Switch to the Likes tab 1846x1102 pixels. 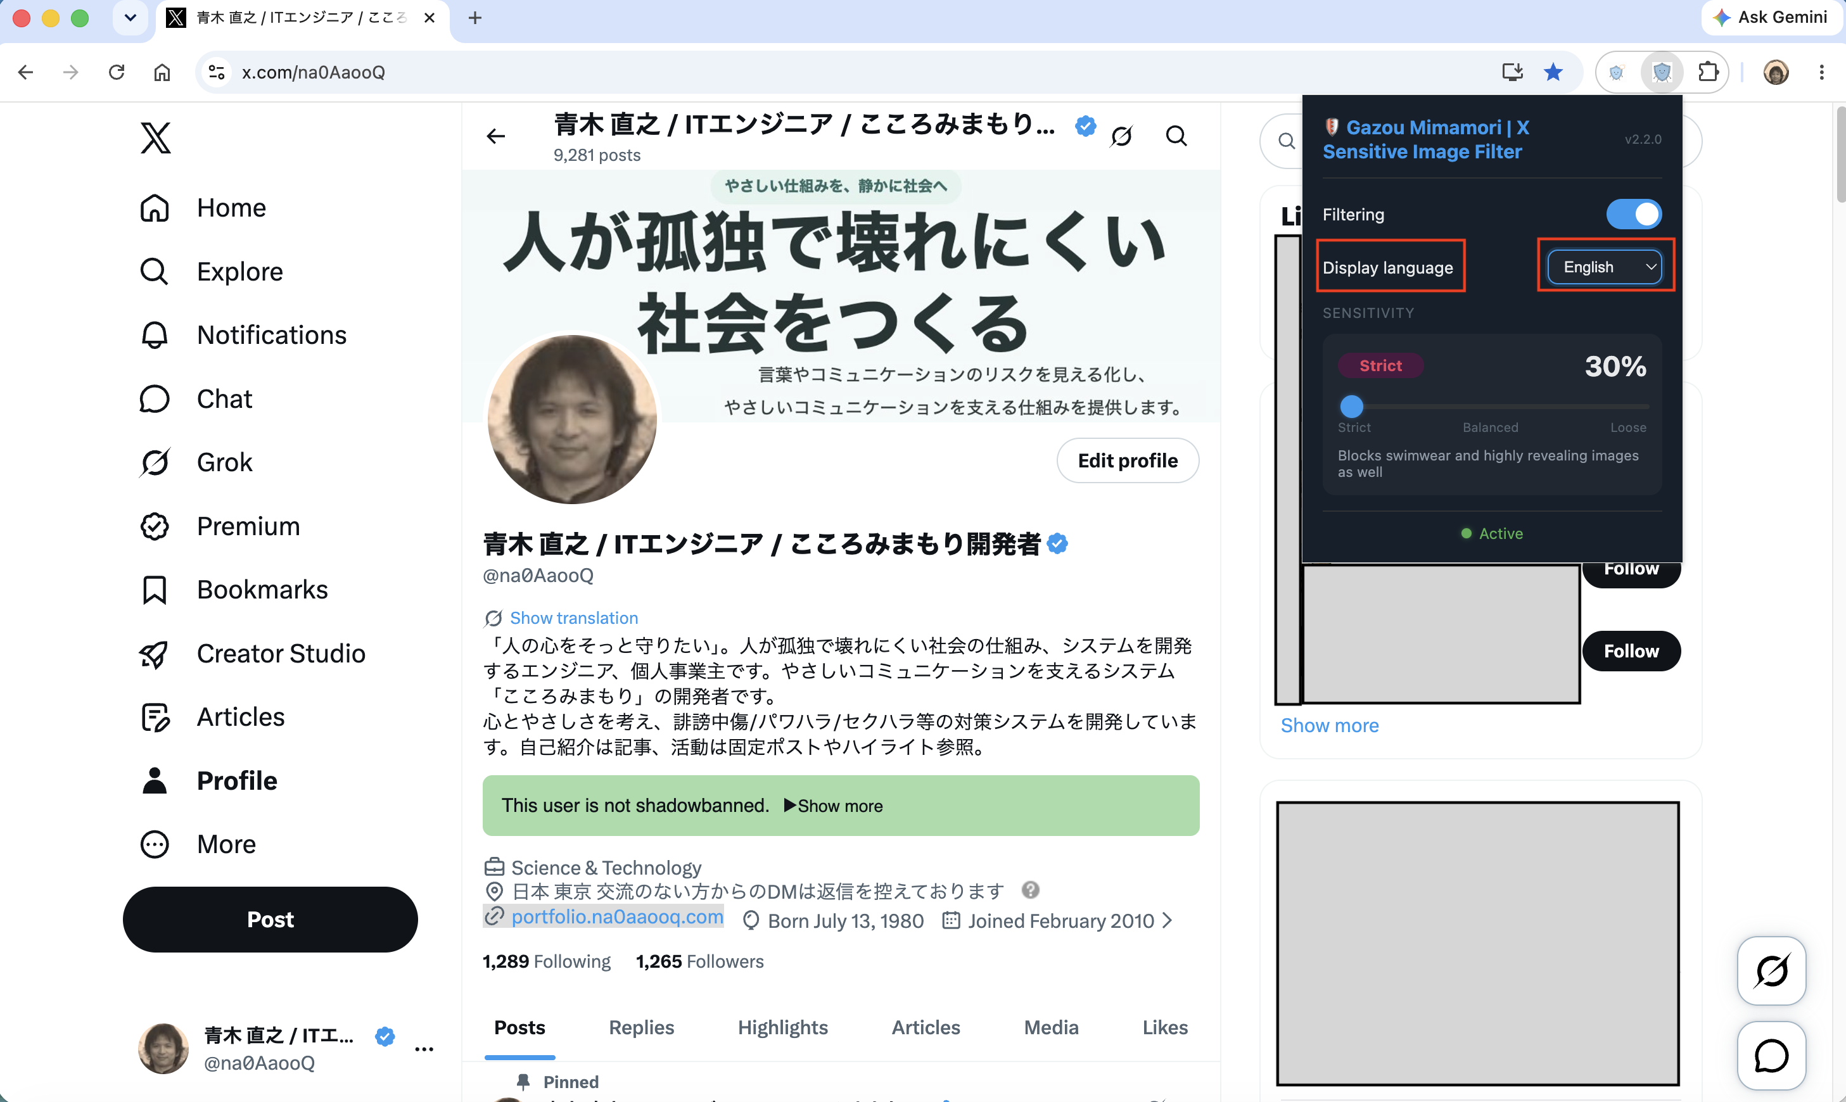1165,1027
